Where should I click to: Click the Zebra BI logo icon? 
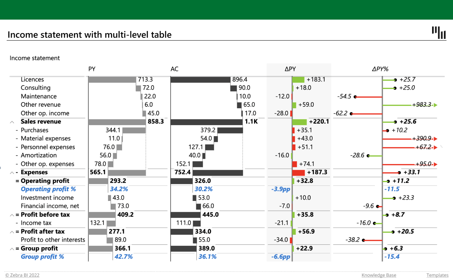click(x=439, y=33)
